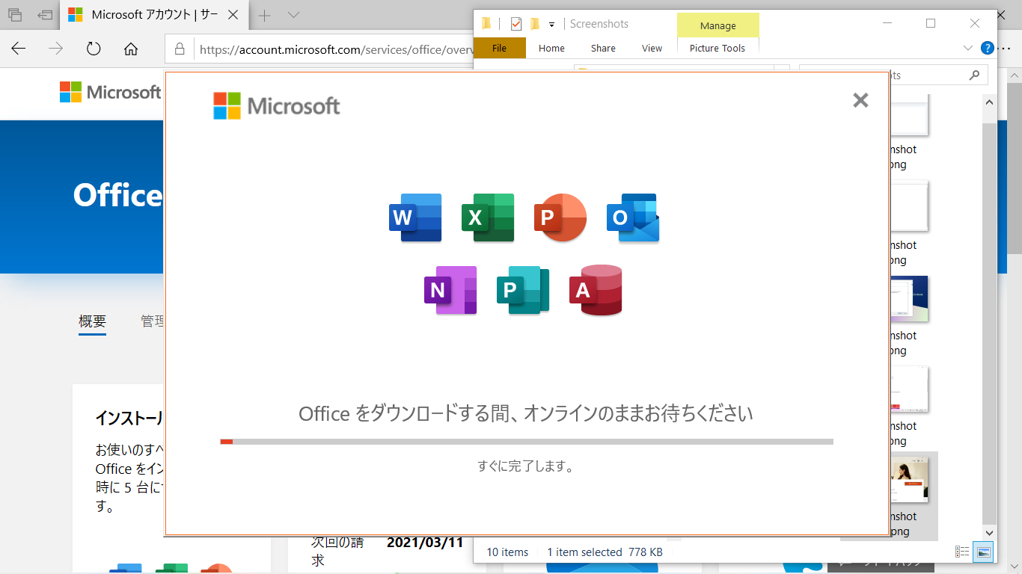The width and height of the screenshot is (1022, 574).
Task: Select the 概要 tab on the account page
Action: [x=93, y=321]
